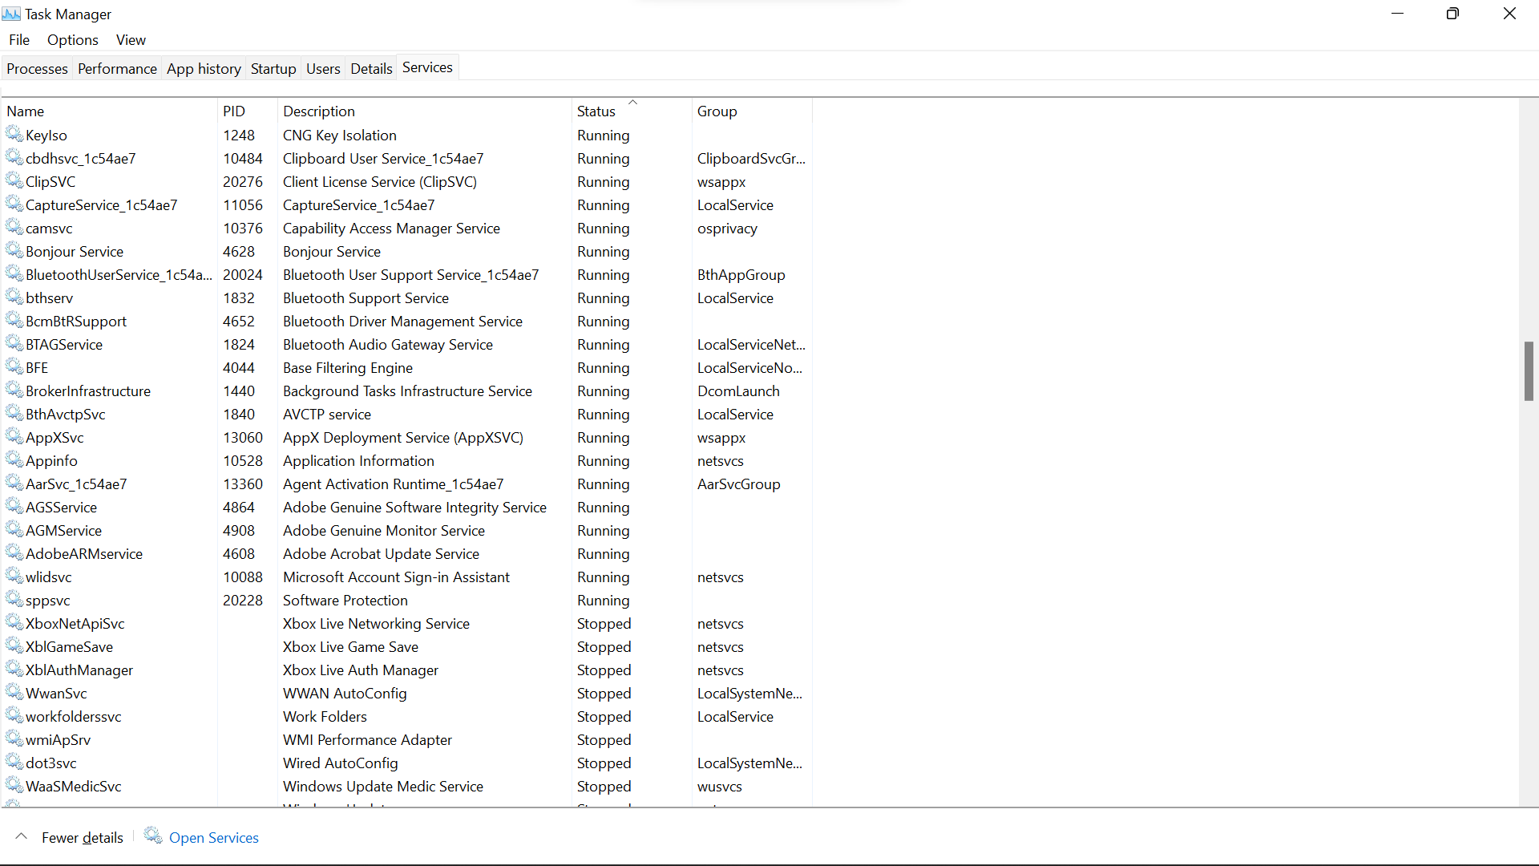Click the XblGameSave service icon

pos(14,645)
